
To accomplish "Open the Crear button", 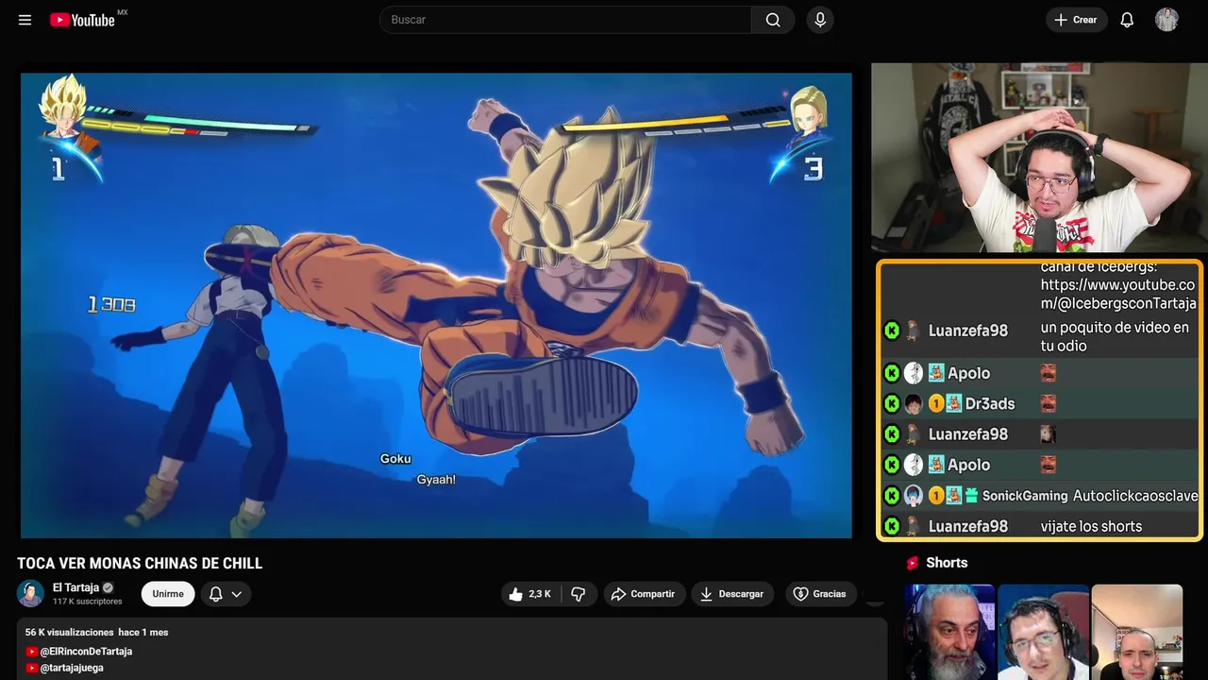I will [x=1076, y=20].
